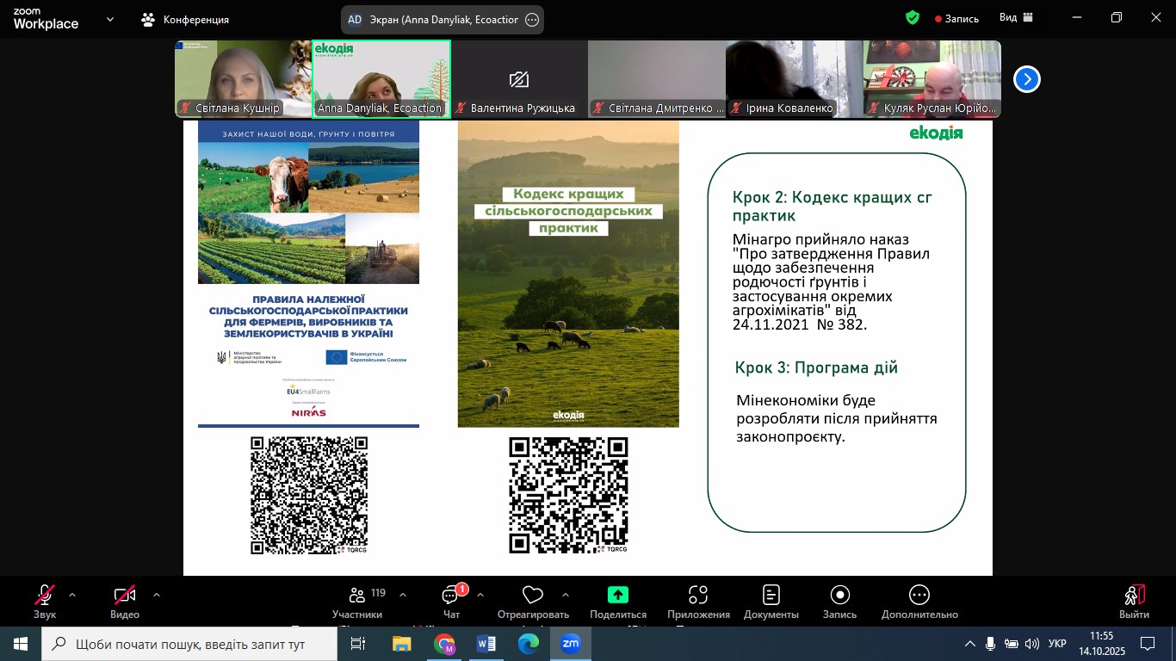Viewport: 1176px width, 661px height.
Task: Expand the participants options chevron
Action: (402, 595)
